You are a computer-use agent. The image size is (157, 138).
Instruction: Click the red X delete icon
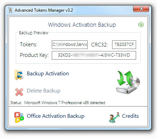(x=19, y=92)
